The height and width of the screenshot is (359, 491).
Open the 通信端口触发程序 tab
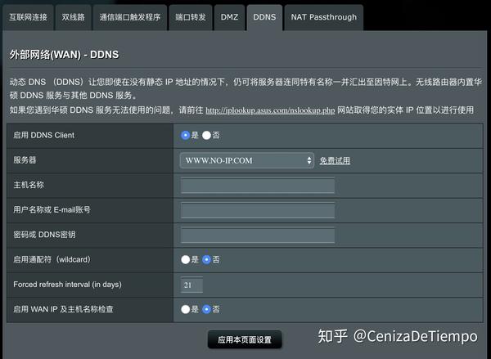point(129,17)
